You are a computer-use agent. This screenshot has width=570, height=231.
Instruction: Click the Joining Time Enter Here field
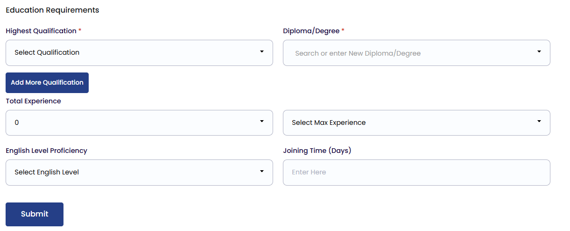click(x=416, y=173)
